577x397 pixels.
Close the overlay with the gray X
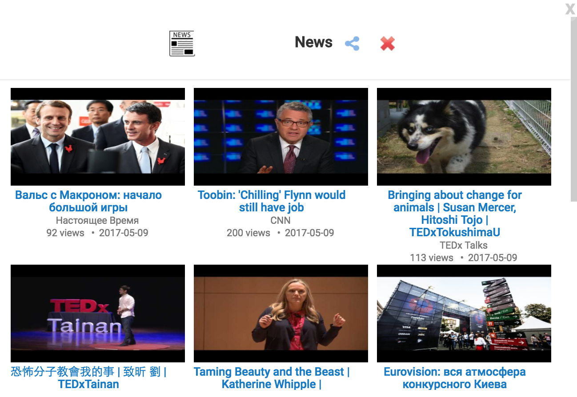[x=570, y=9]
